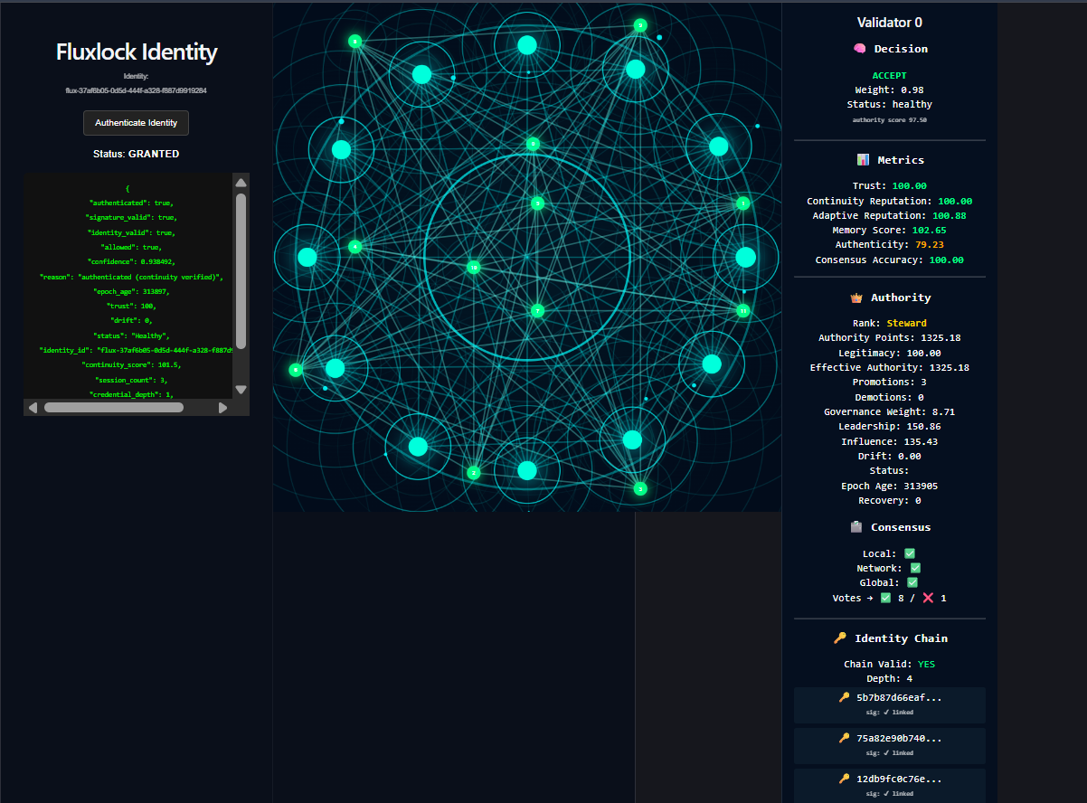The image size is (1087, 803).
Task: Click the Weight: 0.98 value
Action: coord(890,90)
